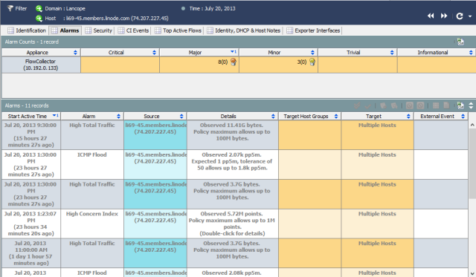
Task: Export Alarms table to CSV
Action: (460, 105)
